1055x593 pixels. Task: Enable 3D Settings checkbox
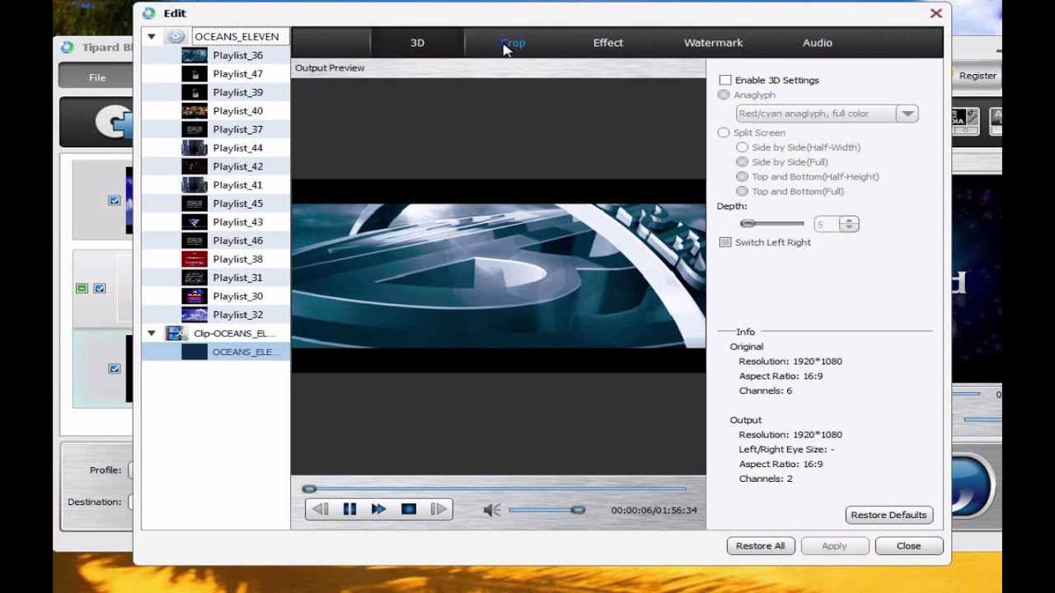tap(725, 80)
